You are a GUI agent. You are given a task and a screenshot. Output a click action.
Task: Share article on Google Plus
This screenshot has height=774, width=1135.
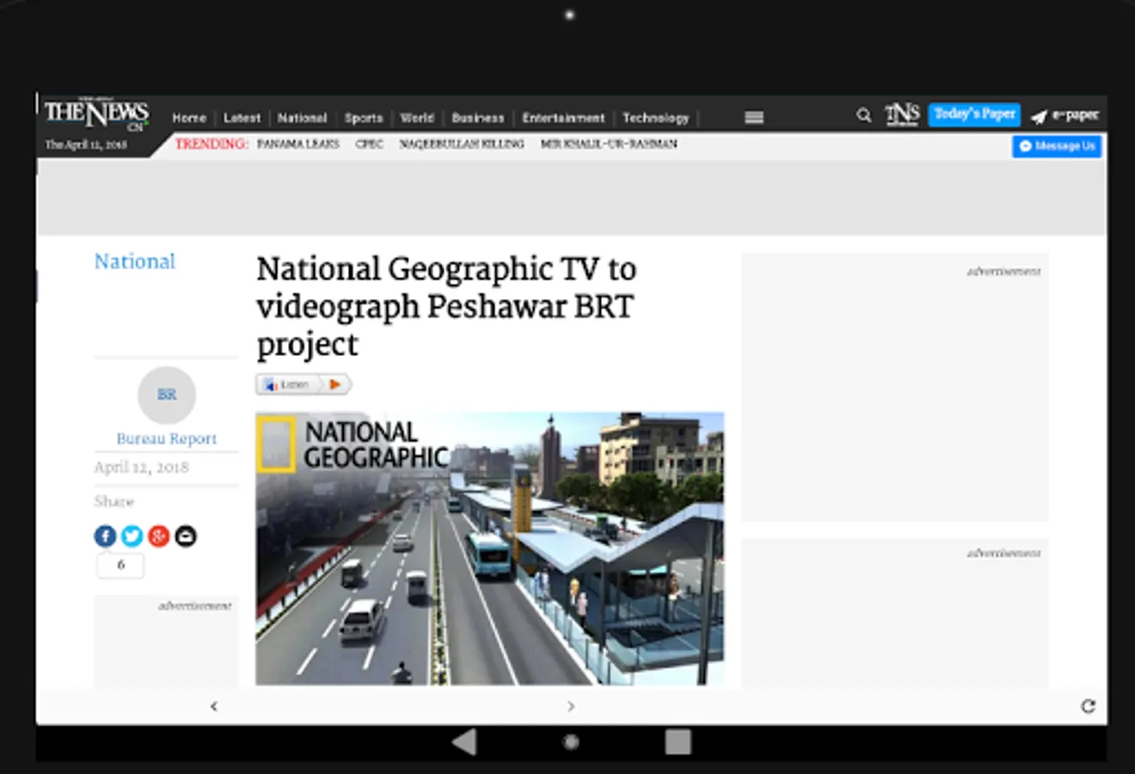[x=158, y=537]
